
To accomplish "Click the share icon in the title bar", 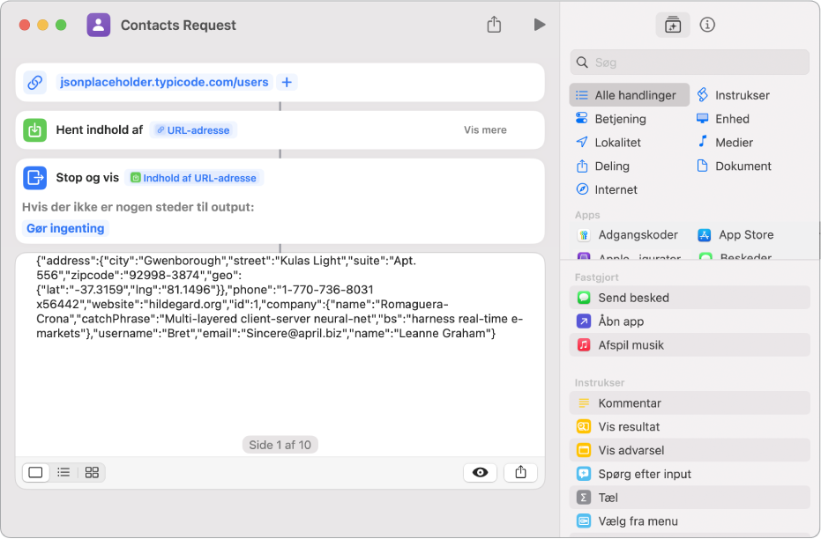I will tap(494, 24).
